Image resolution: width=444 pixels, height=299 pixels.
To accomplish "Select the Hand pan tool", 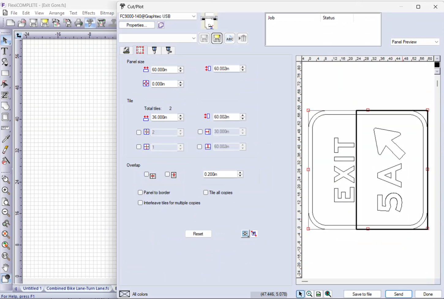I will pyautogui.click(x=5, y=267).
